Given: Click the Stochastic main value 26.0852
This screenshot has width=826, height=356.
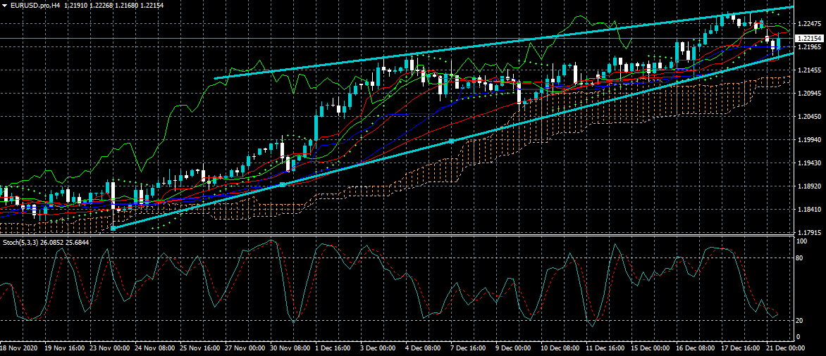Looking at the screenshot, I should (x=52, y=243).
